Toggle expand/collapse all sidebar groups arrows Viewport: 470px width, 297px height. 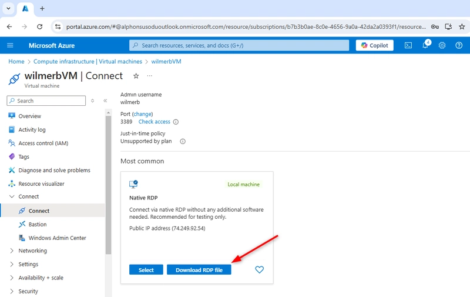click(93, 101)
